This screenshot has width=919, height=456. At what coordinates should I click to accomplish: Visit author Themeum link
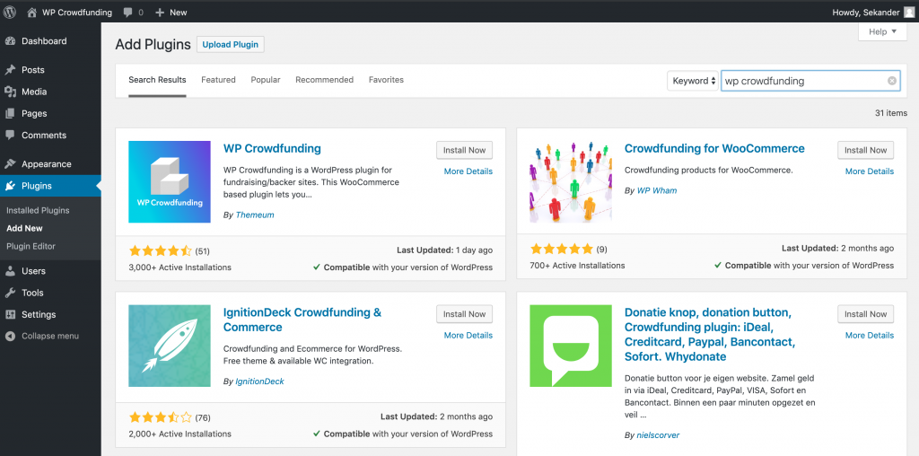[254, 215]
